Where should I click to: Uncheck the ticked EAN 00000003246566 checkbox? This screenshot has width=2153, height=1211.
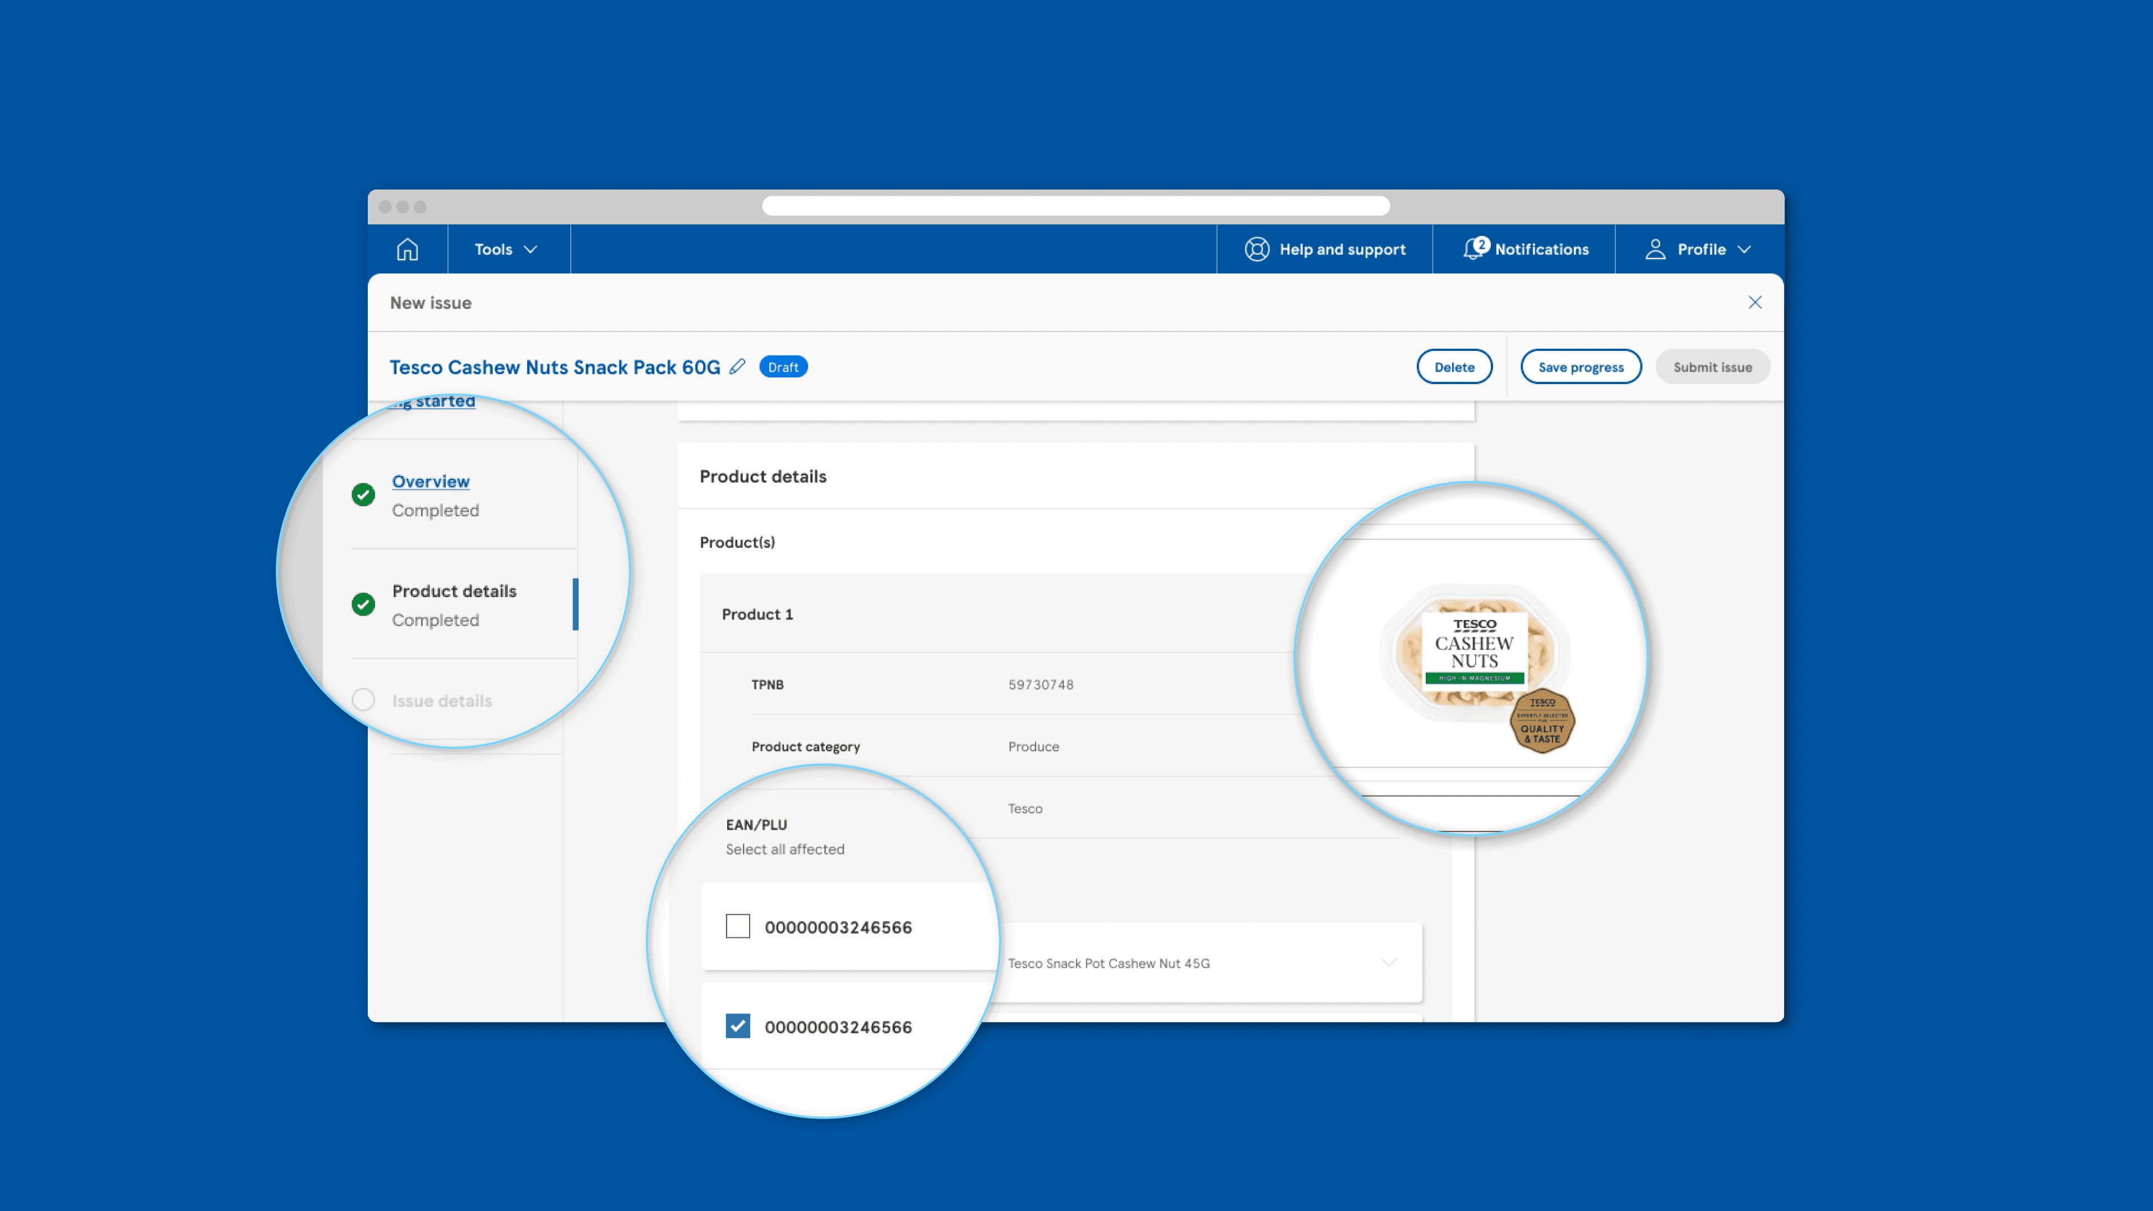[737, 1025]
